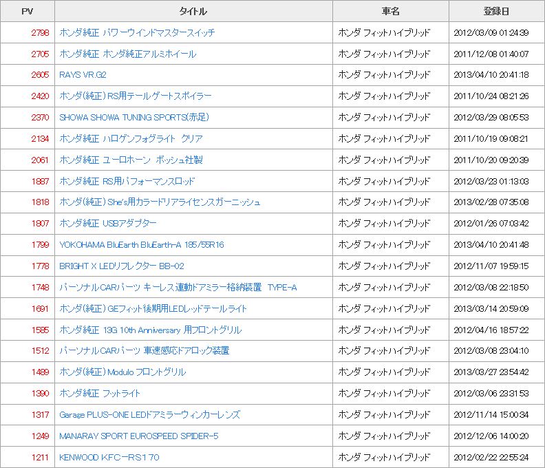Select PV value 1748
The image size is (545, 468).
tap(40, 287)
